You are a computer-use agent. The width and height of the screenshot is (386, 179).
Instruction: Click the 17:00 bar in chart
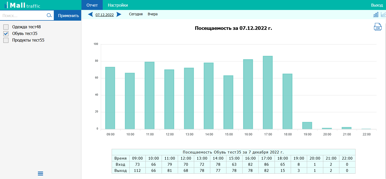(268, 92)
